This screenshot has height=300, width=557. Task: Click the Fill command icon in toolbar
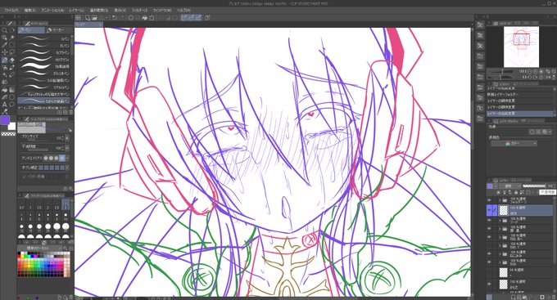pyautogui.click(x=145, y=18)
